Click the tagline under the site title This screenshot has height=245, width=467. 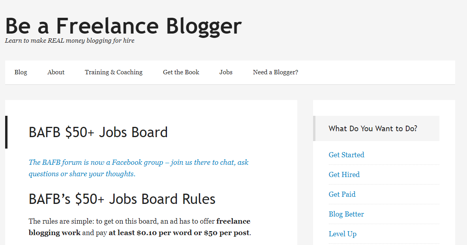(69, 40)
